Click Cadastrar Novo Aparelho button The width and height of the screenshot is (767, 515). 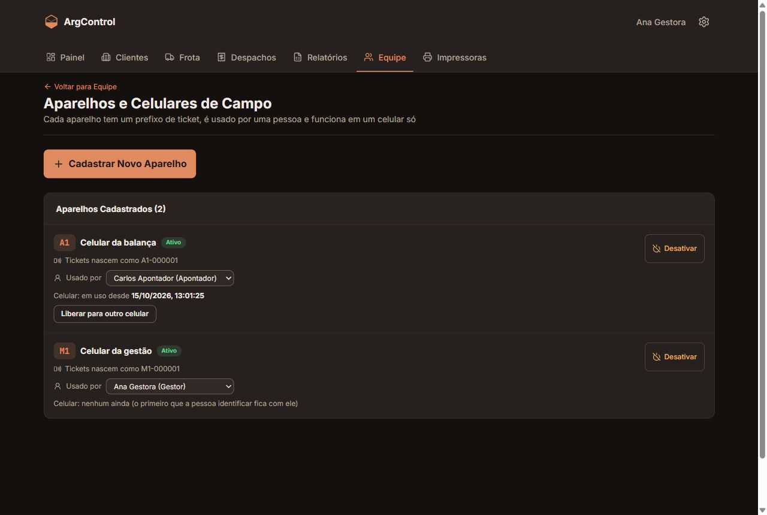click(x=120, y=164)
